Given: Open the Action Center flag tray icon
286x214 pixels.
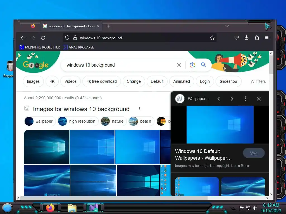Looking at the screenshot, I should click(x=242, y=208).
